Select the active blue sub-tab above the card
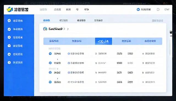 (46, 20)
